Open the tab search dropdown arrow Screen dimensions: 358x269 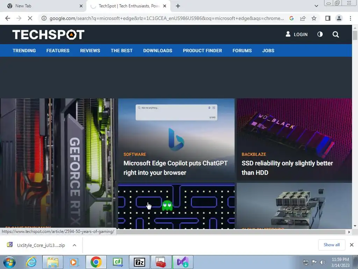[x=316, y=6]
